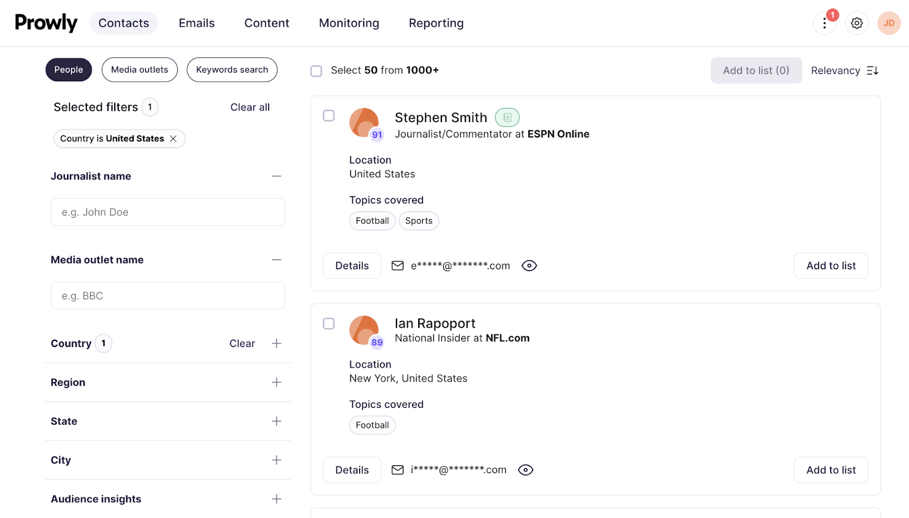
Task: Select the Media outlets filter pill
Action: pyautogui.click(x=139, y=69)
